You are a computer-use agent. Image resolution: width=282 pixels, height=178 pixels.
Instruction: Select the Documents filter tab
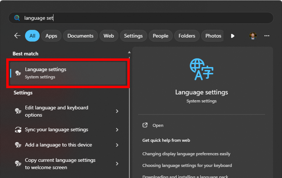coord(80,36)
